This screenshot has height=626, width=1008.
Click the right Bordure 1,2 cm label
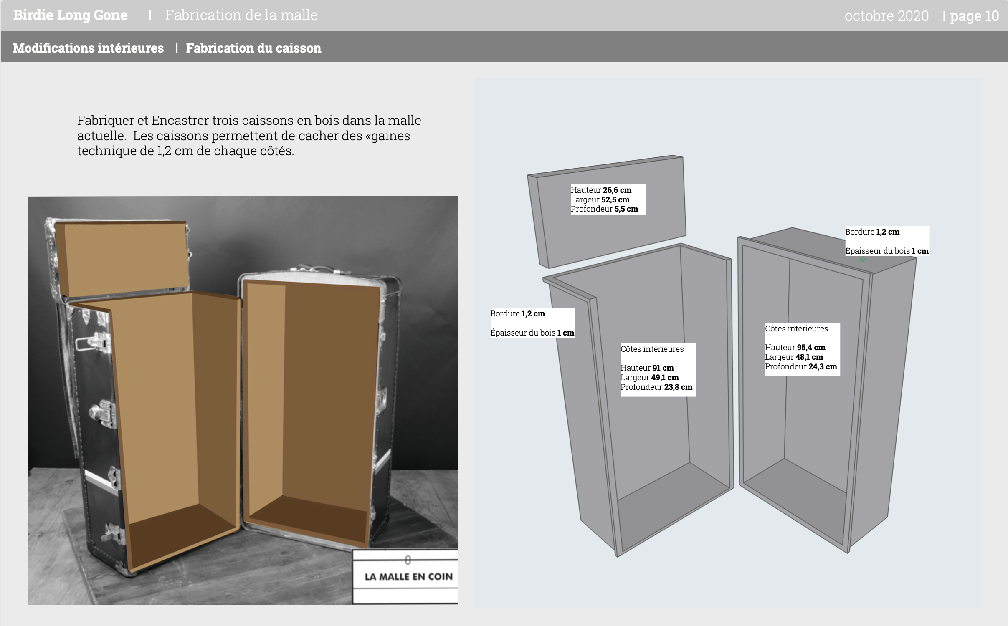[887, 241]
